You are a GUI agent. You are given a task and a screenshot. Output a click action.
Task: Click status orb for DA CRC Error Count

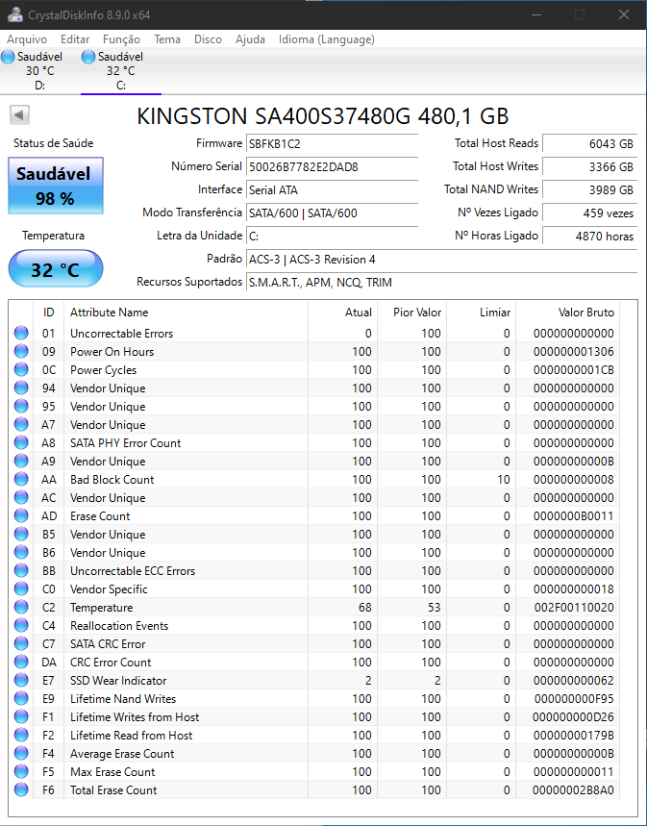pos(21,662)
